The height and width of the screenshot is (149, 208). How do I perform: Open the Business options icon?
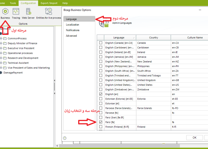(5, 11)
